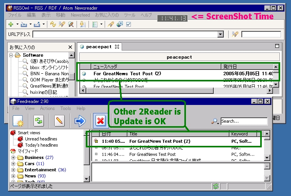Viewport: 291px width, 196px height.
Task: Close the お気に入りの favorites panel
Action: click(x=70, y=47)
